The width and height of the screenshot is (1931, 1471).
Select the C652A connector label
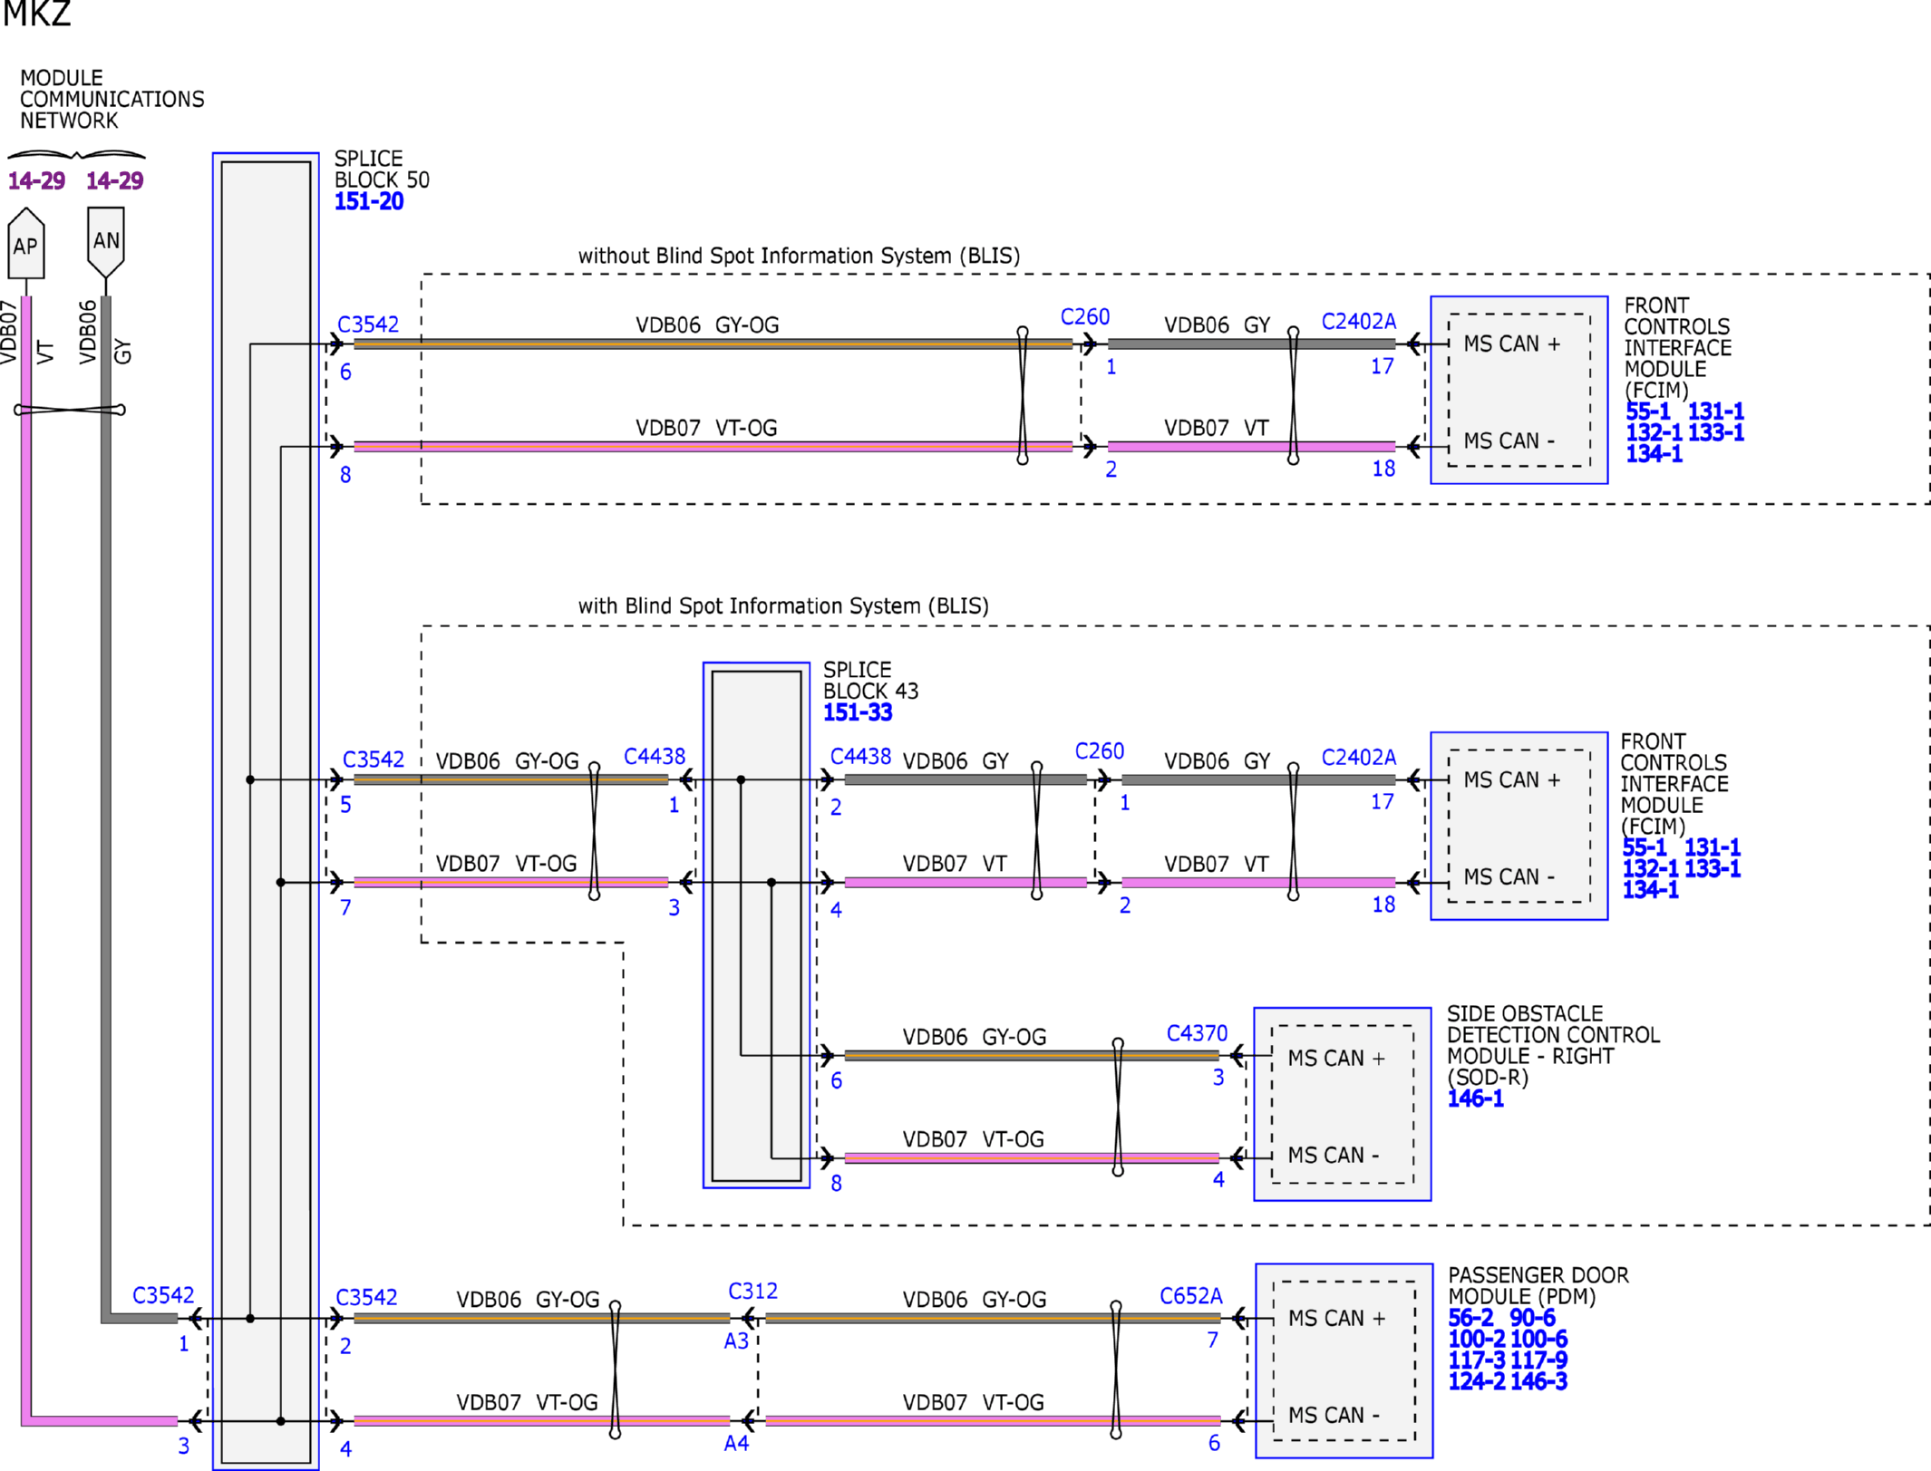coord(1191,1296)
